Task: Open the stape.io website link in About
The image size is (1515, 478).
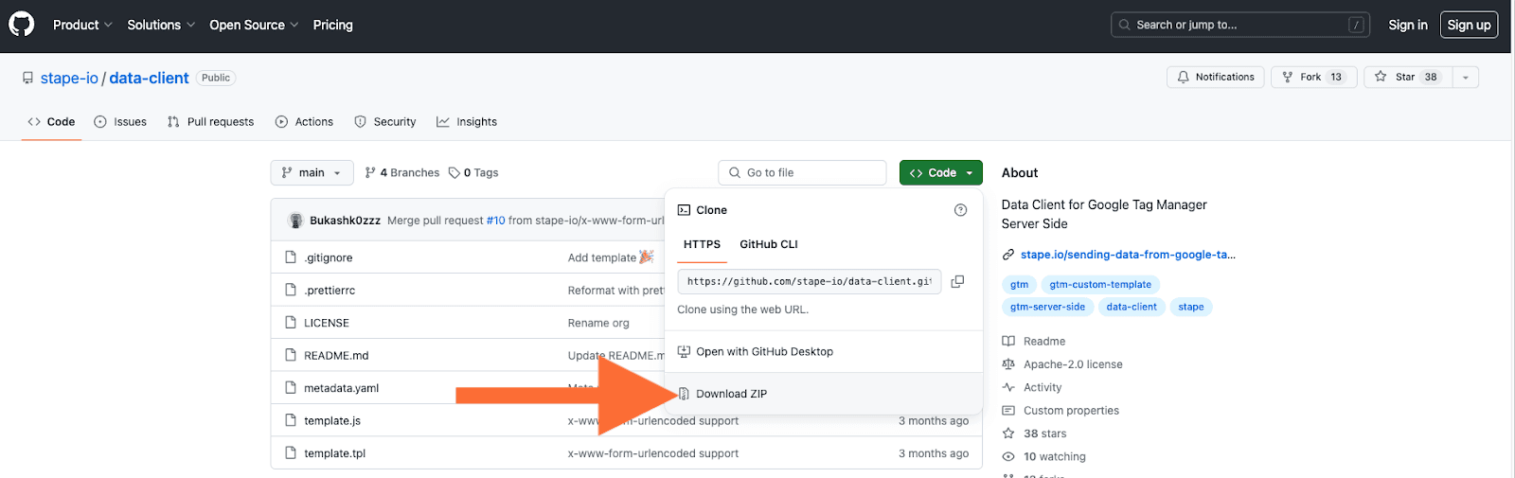Action: (x=1128, y=255)
